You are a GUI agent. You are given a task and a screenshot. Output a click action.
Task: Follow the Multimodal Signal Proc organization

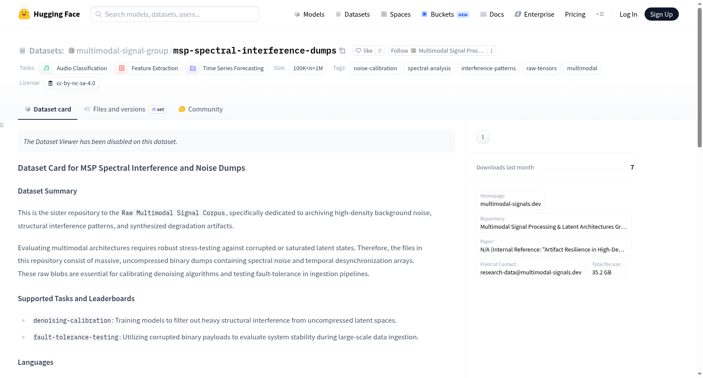click(437, 50)
